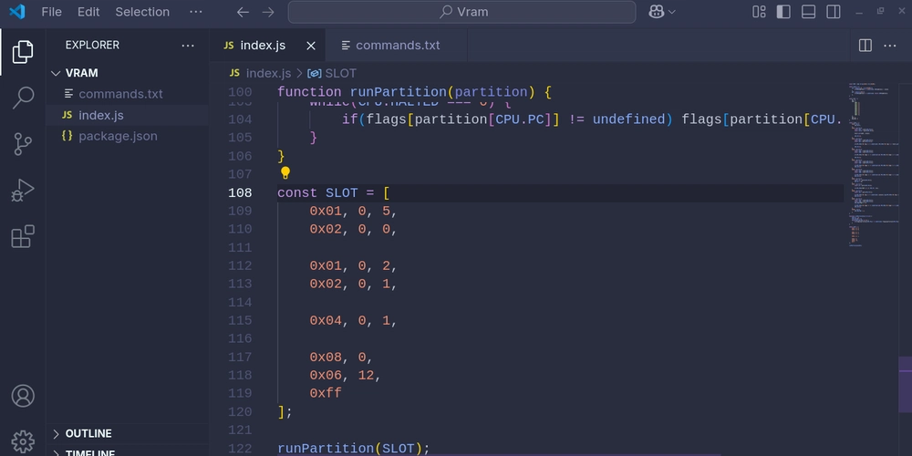
Task: Click the VS Code logo icon
Action: tap(16, 12)
